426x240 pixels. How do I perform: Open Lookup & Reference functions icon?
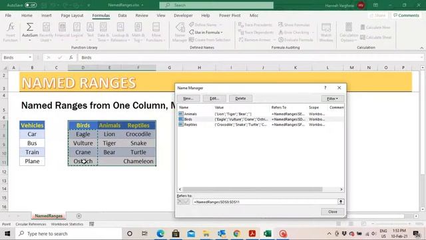point(120,27)
